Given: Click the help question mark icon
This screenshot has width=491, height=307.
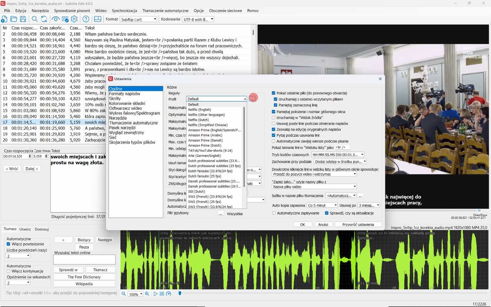Looking at the screenshot, I should point(86,19).
